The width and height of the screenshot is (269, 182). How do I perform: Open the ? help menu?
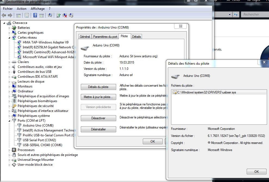coord(50,9)
